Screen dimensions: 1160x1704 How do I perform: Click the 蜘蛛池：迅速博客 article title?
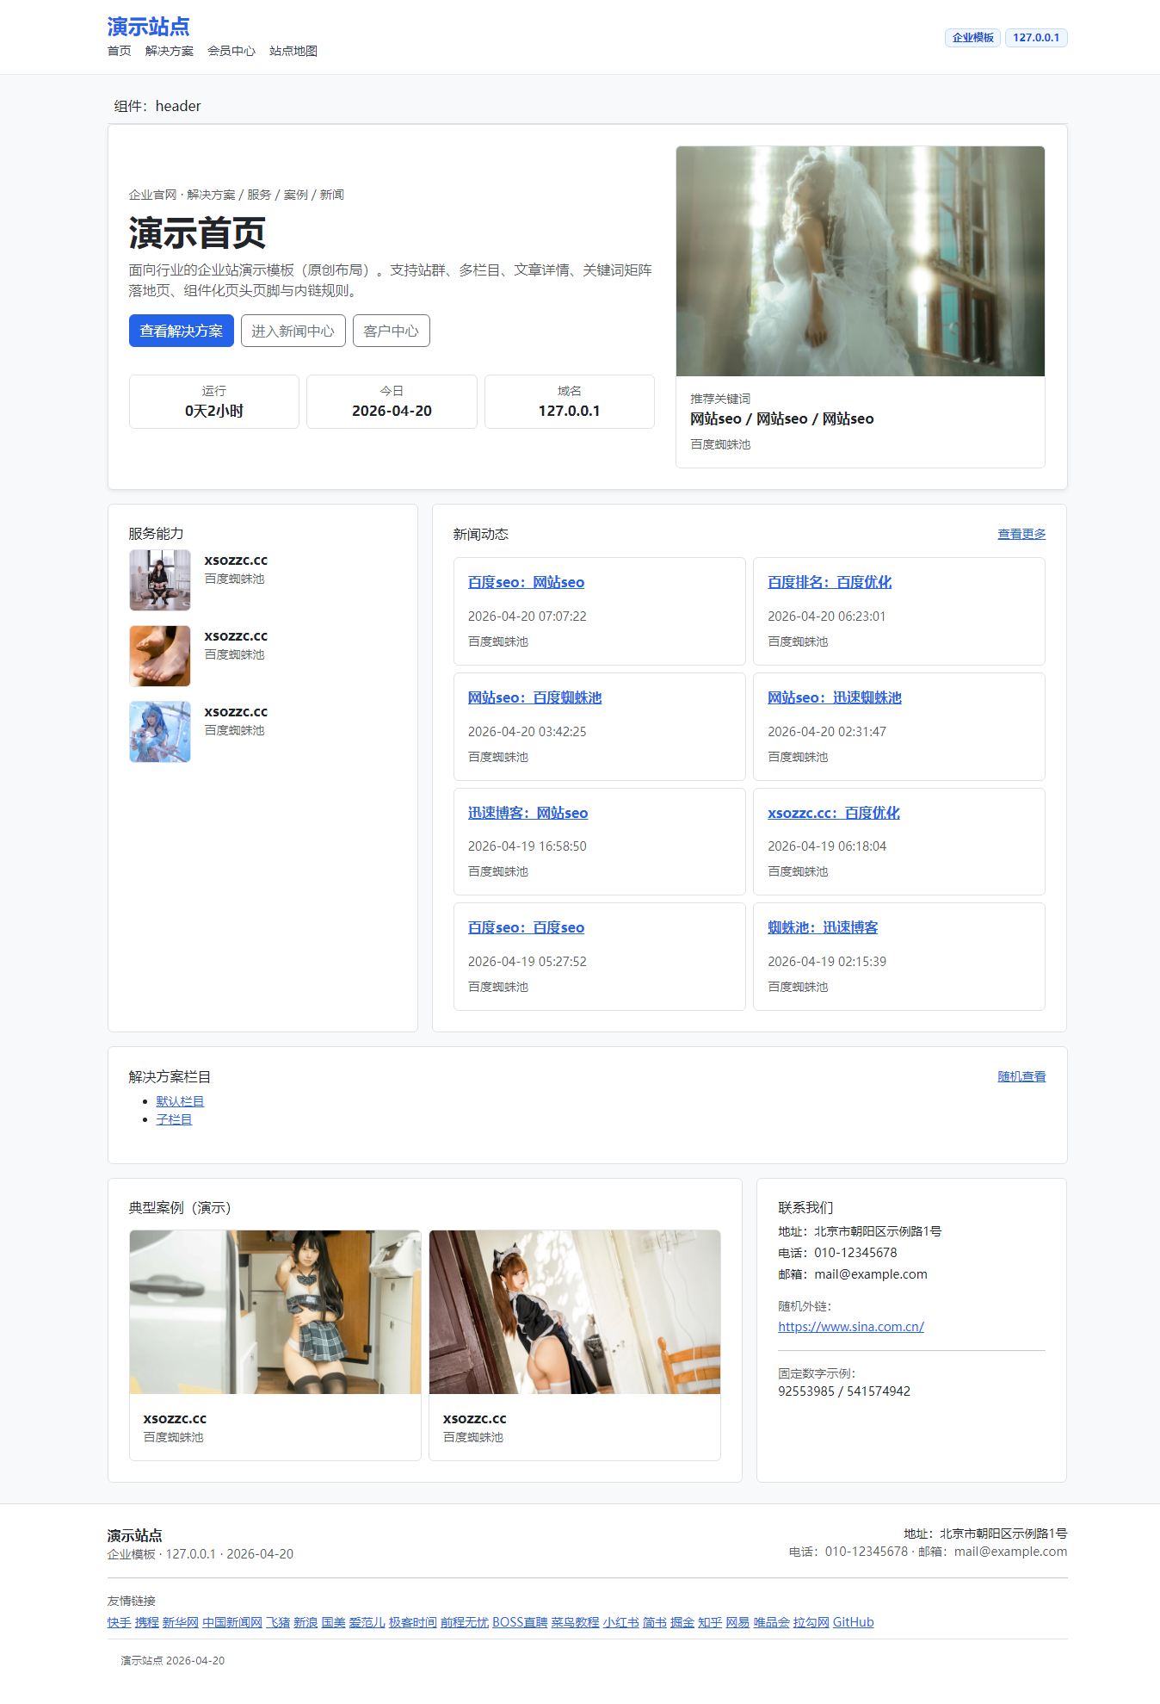coord(822,927)
